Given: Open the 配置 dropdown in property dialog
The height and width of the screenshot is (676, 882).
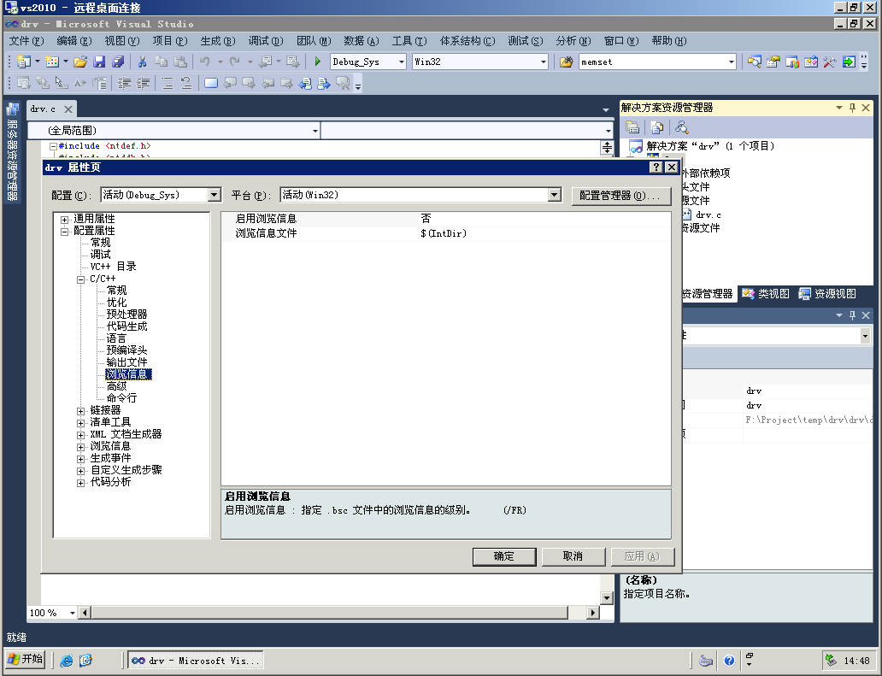Looking at the screenshot, I should [214, 195].
